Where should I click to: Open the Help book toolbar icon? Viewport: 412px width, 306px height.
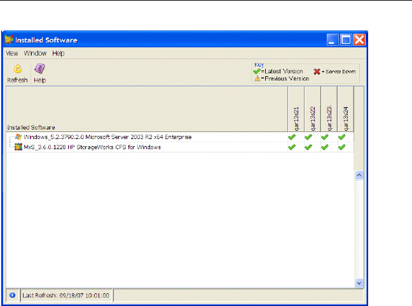(39, 69)
